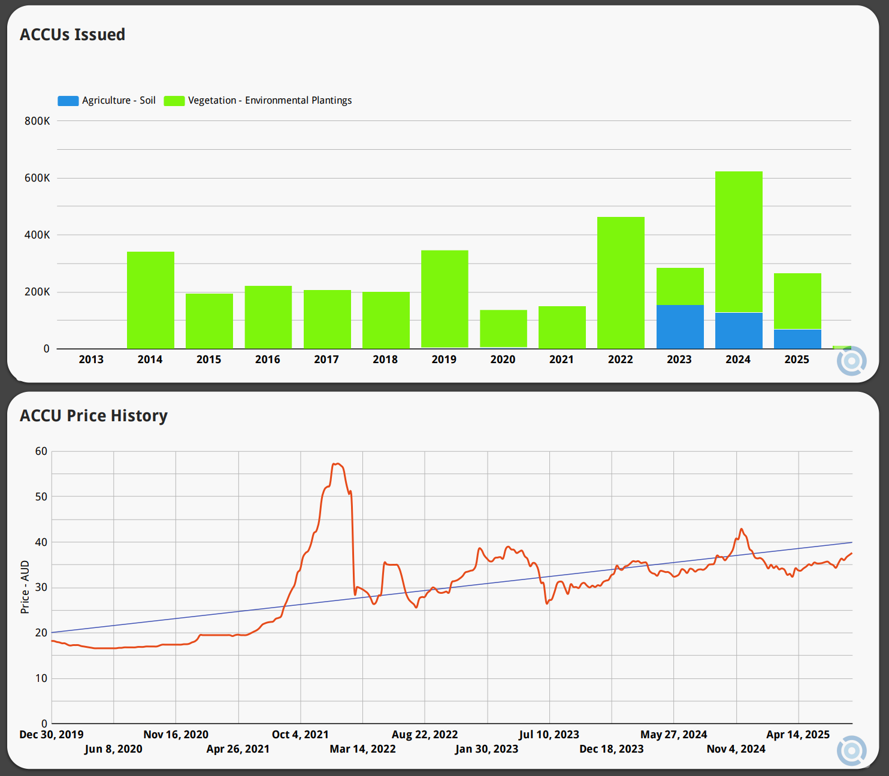Select the 2019 green bar
Screen dimensions: 889x776
pos(444,299)
